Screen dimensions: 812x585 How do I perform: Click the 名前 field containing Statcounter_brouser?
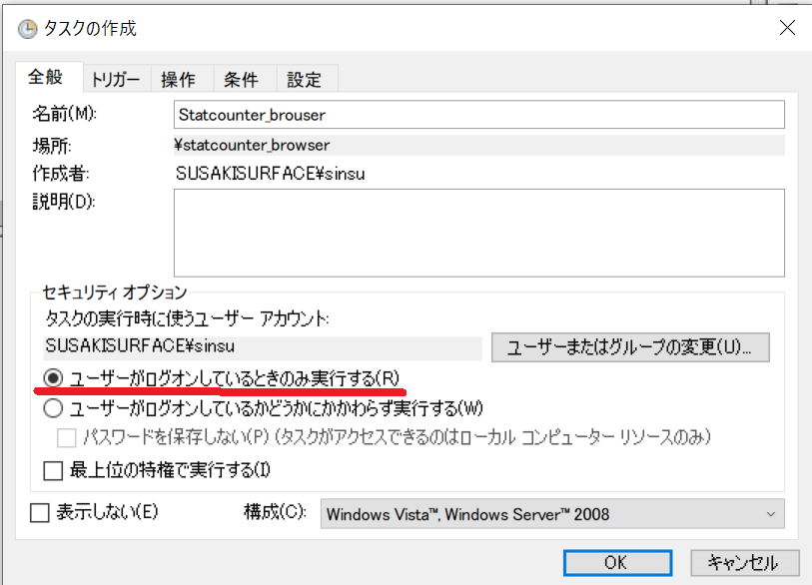(x=479, y=115)
